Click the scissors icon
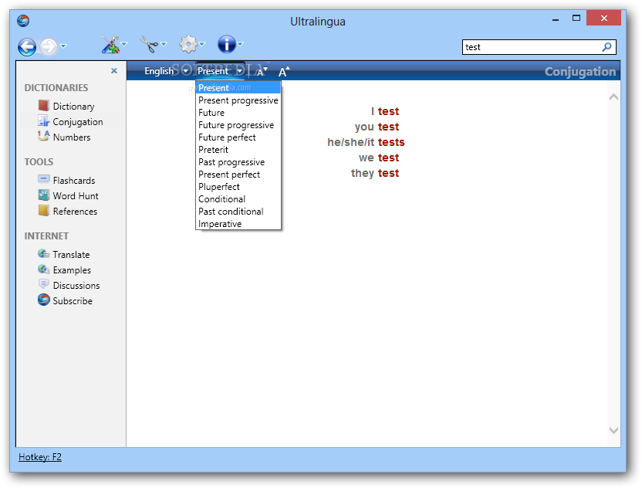 [149, 44]
